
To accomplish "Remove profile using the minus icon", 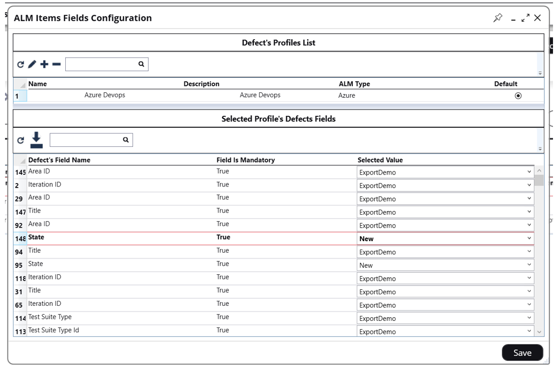I will coord(56,64).
